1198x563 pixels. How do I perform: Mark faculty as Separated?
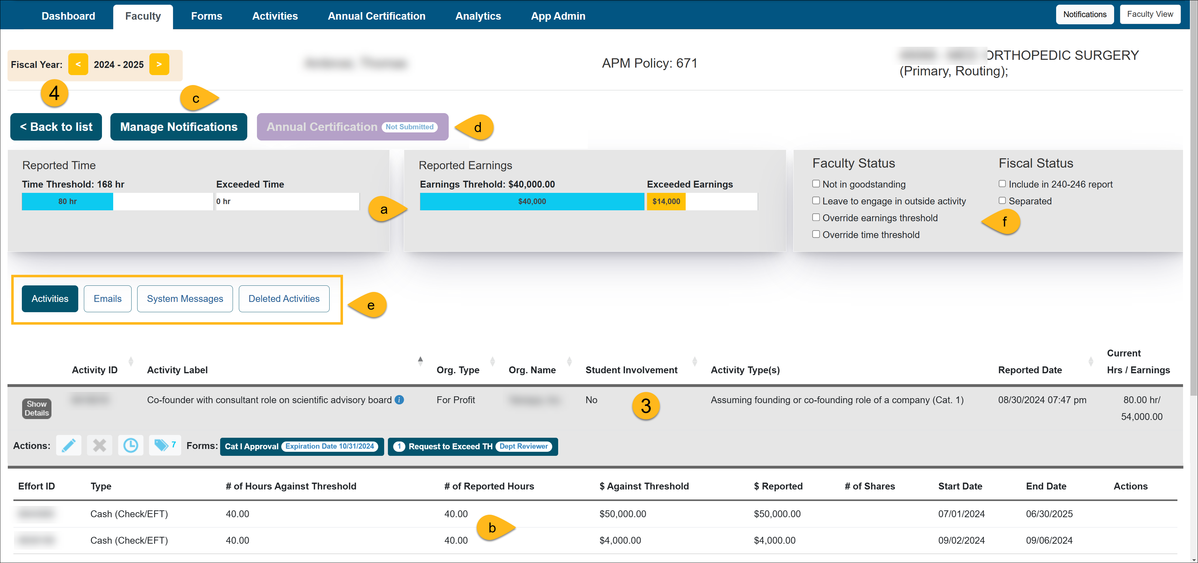tap(1002, 201)
